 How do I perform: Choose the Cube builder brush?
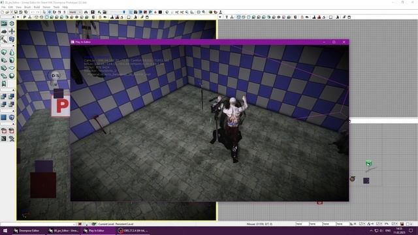[4, 52]
